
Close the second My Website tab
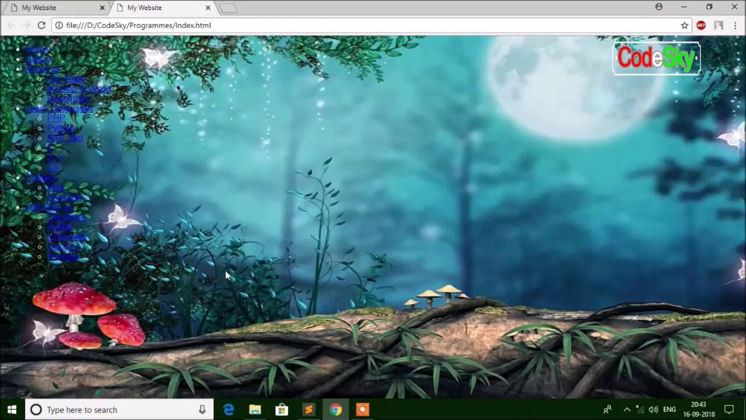(207, 8)
